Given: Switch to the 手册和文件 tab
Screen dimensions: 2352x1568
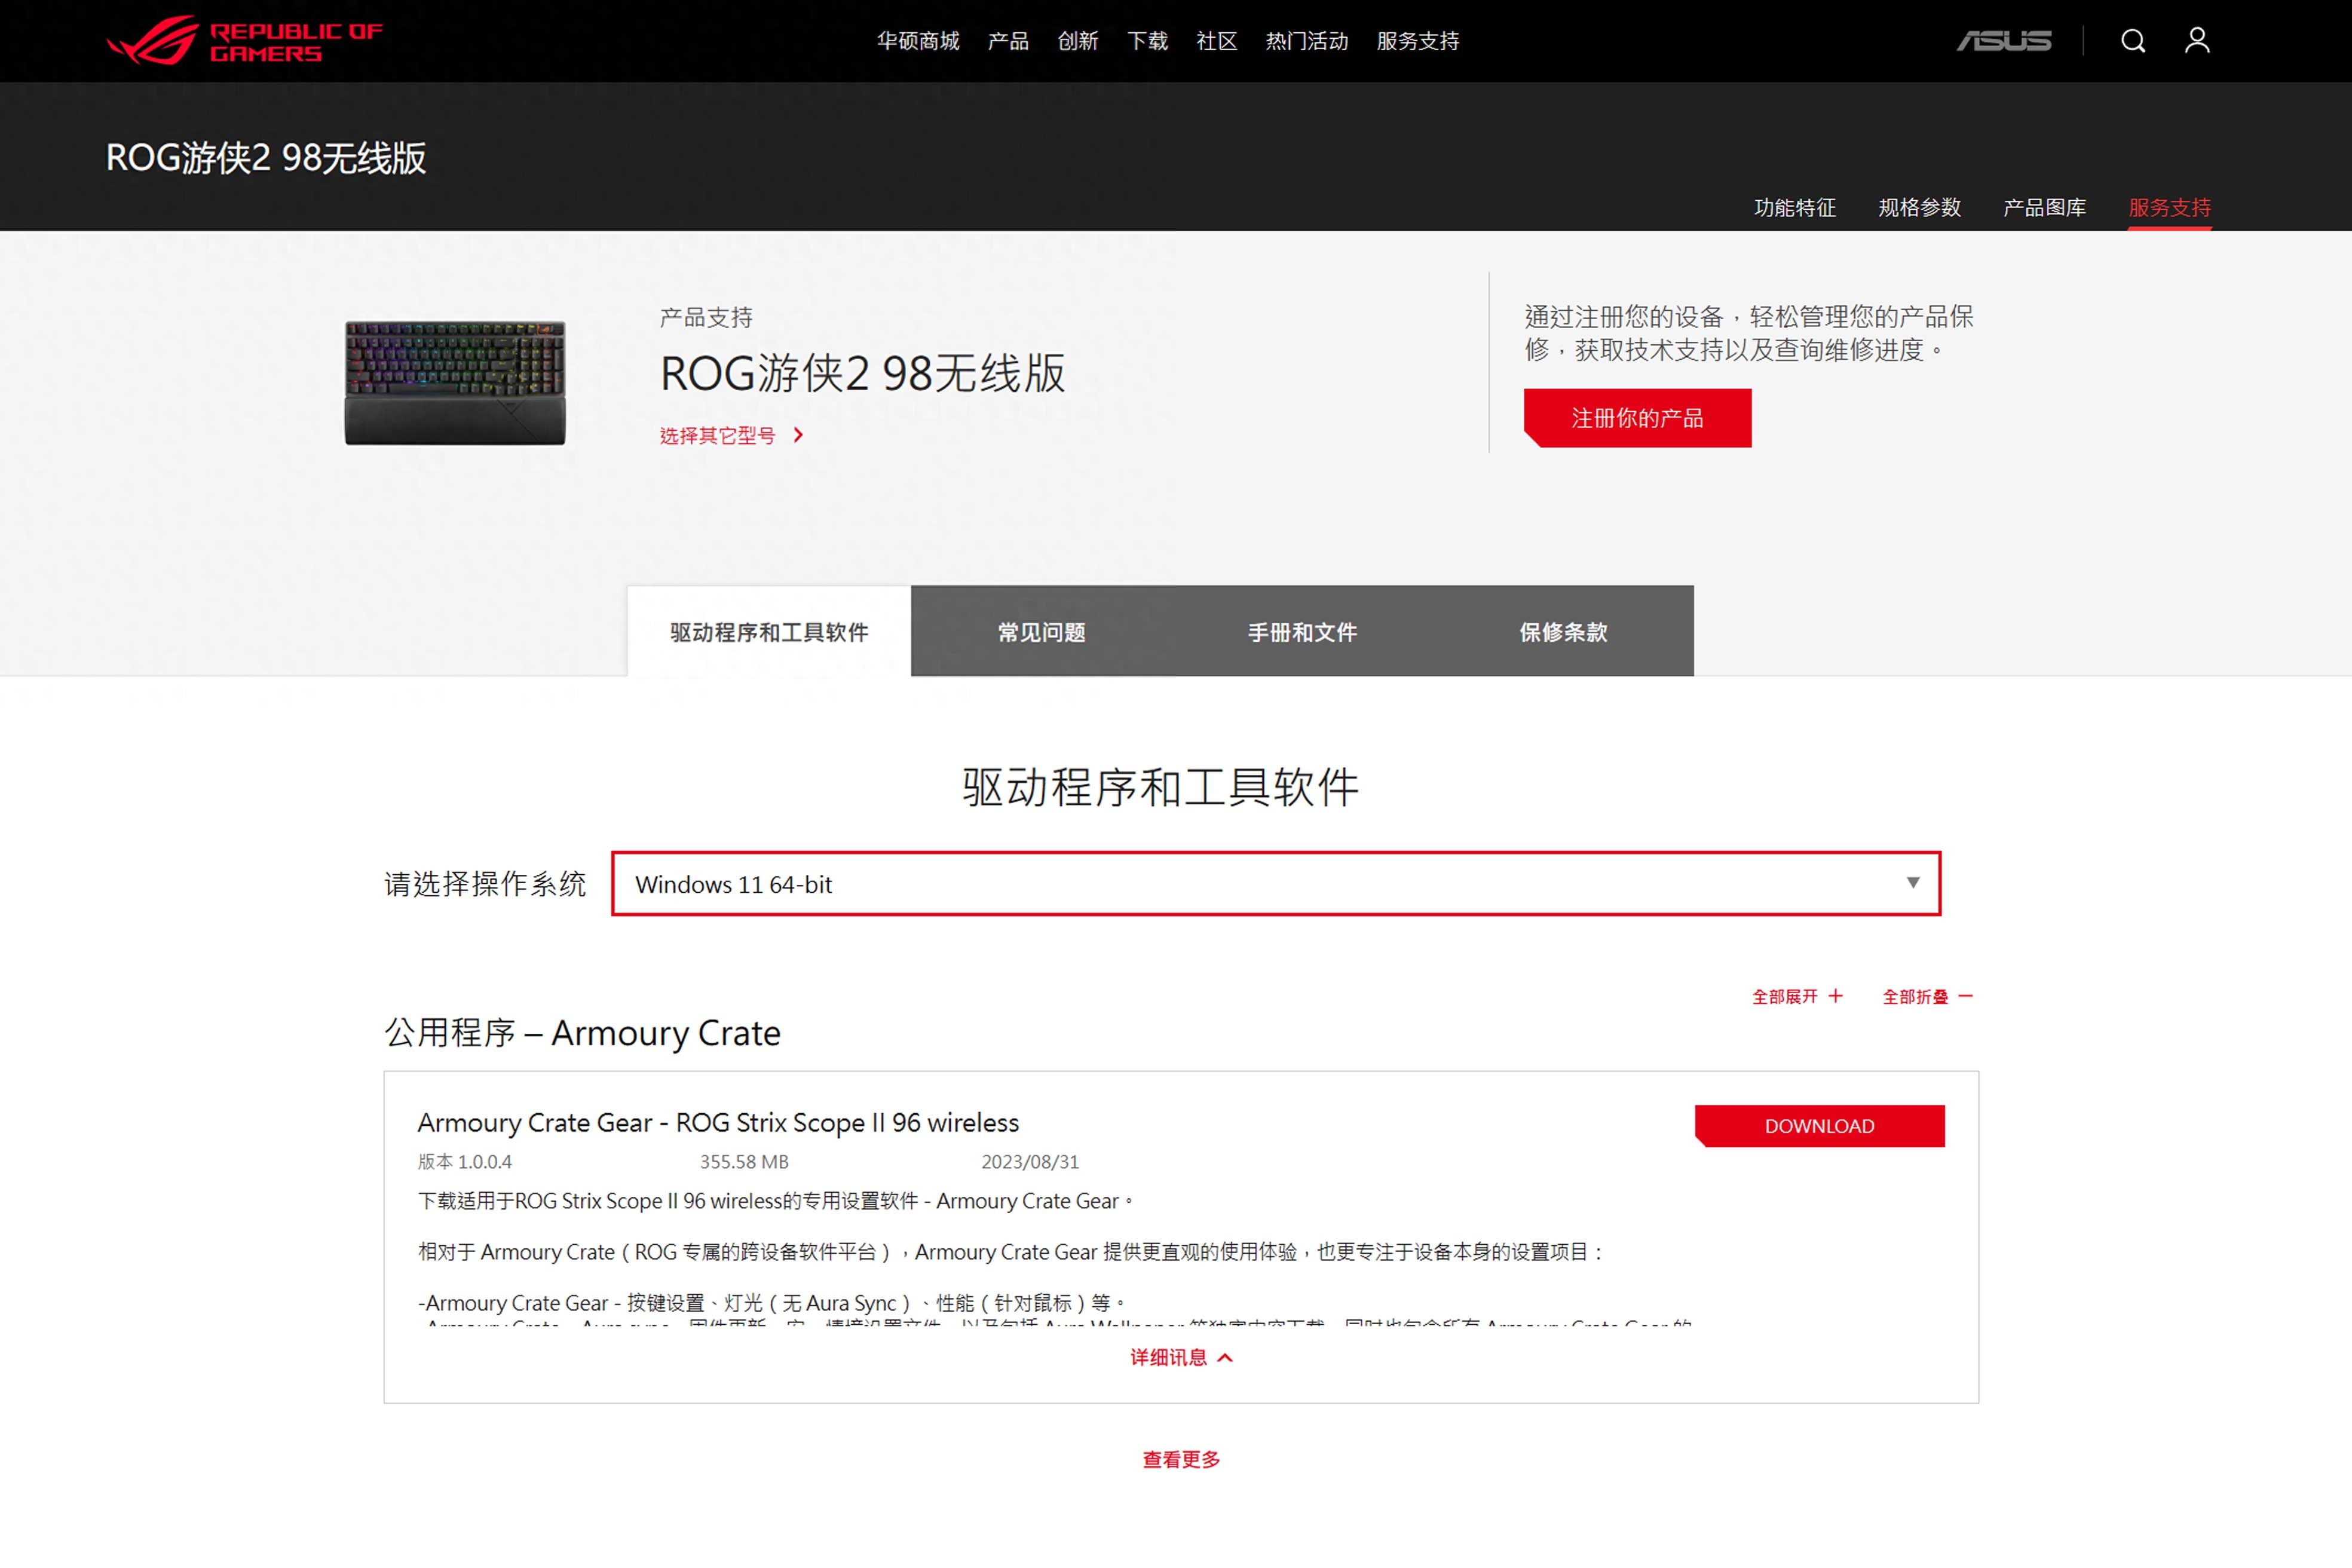Looking at the screenshot, I should click(x=1302, y=632).
